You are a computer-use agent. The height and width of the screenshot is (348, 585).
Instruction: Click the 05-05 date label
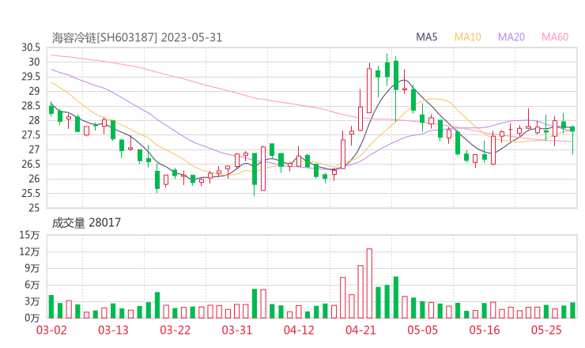423,330
